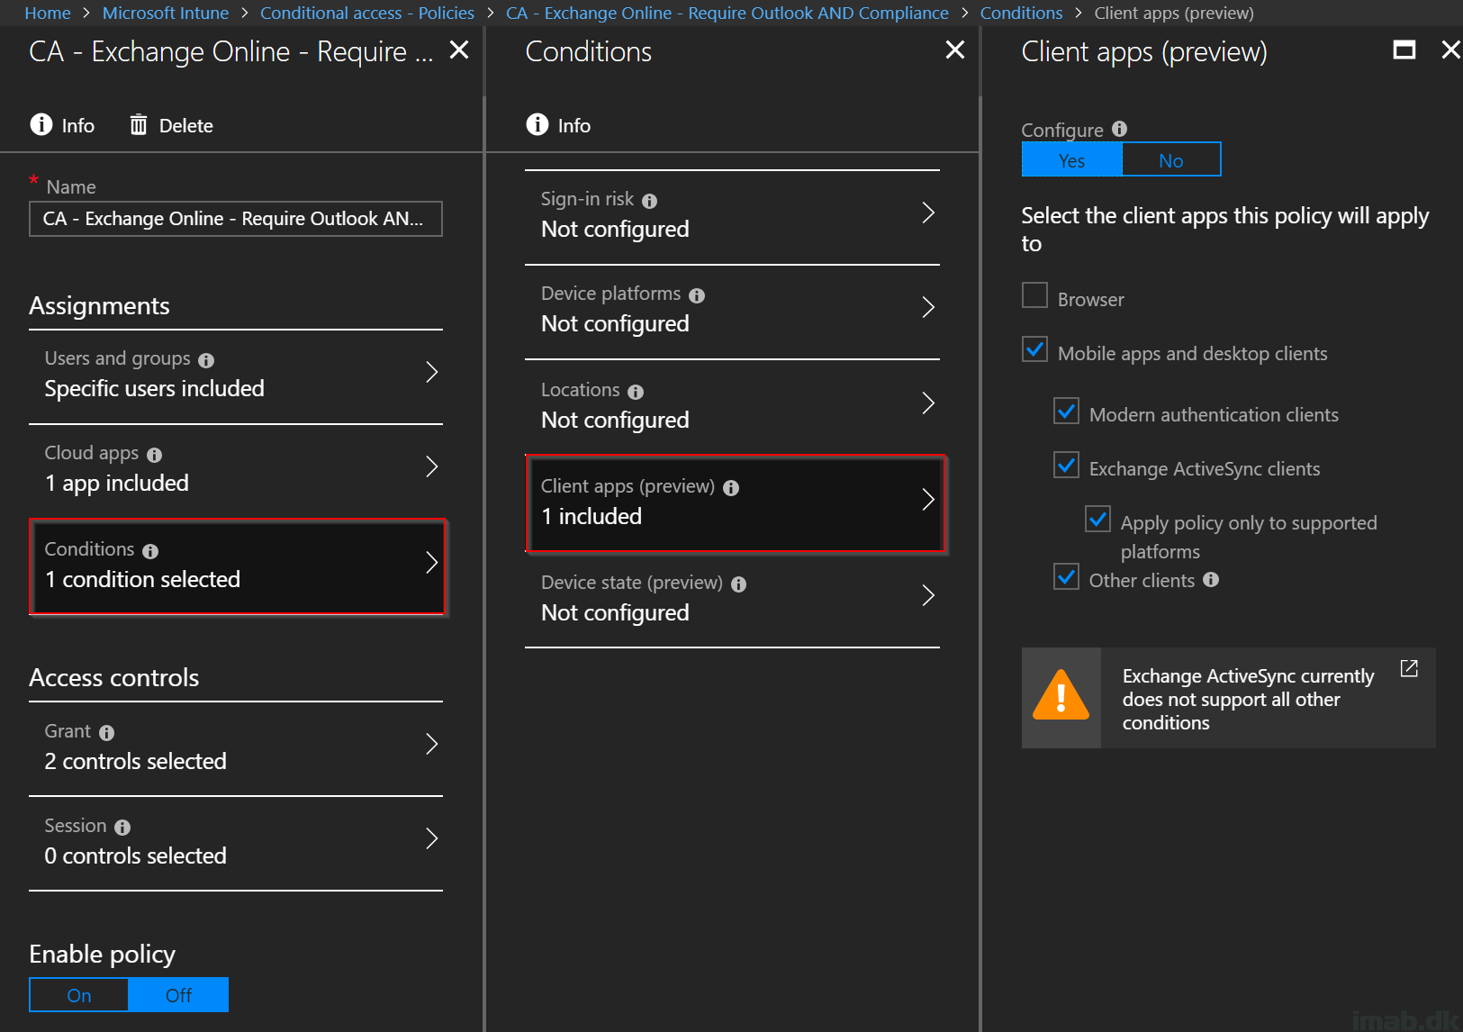Select '2 controls selected' under Grant
1463x1032 pixels.
136,761
